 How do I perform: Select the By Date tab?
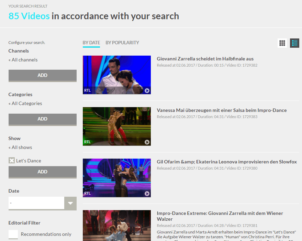[91, 43]
